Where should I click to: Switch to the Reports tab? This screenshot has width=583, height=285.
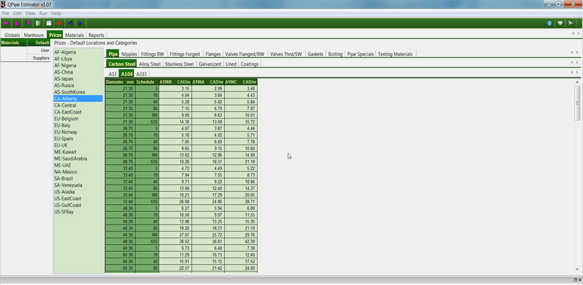tap(96, 35)
